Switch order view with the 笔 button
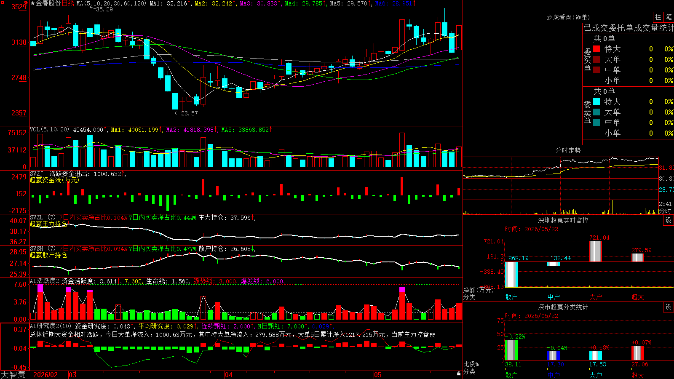Viewport: 674px width, 379px height. 669,17
